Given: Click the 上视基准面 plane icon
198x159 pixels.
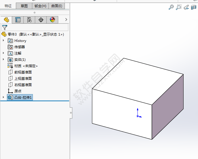Looking at the screenshot, I should click(x=10, y=78).
